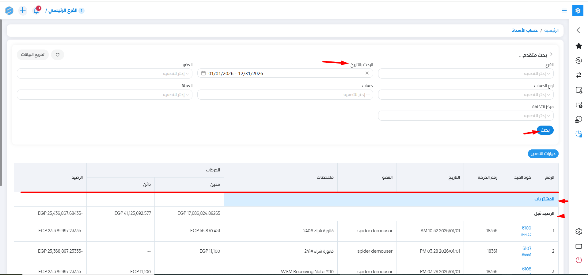This screenshot has height=275, width=588.
Task: Click the hamburger menu icon at top
Action: pyautogui.click(x=564, y=11)
